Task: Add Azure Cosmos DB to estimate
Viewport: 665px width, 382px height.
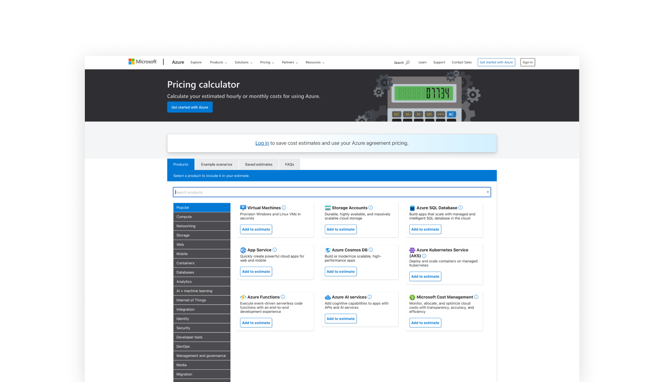Action: pyautogui.click(x=341, y=272)
